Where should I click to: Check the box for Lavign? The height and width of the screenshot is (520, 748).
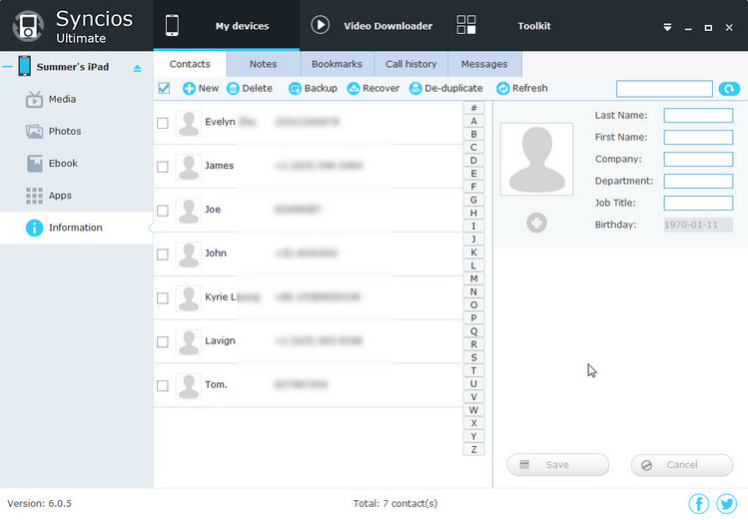click(163, 342)
